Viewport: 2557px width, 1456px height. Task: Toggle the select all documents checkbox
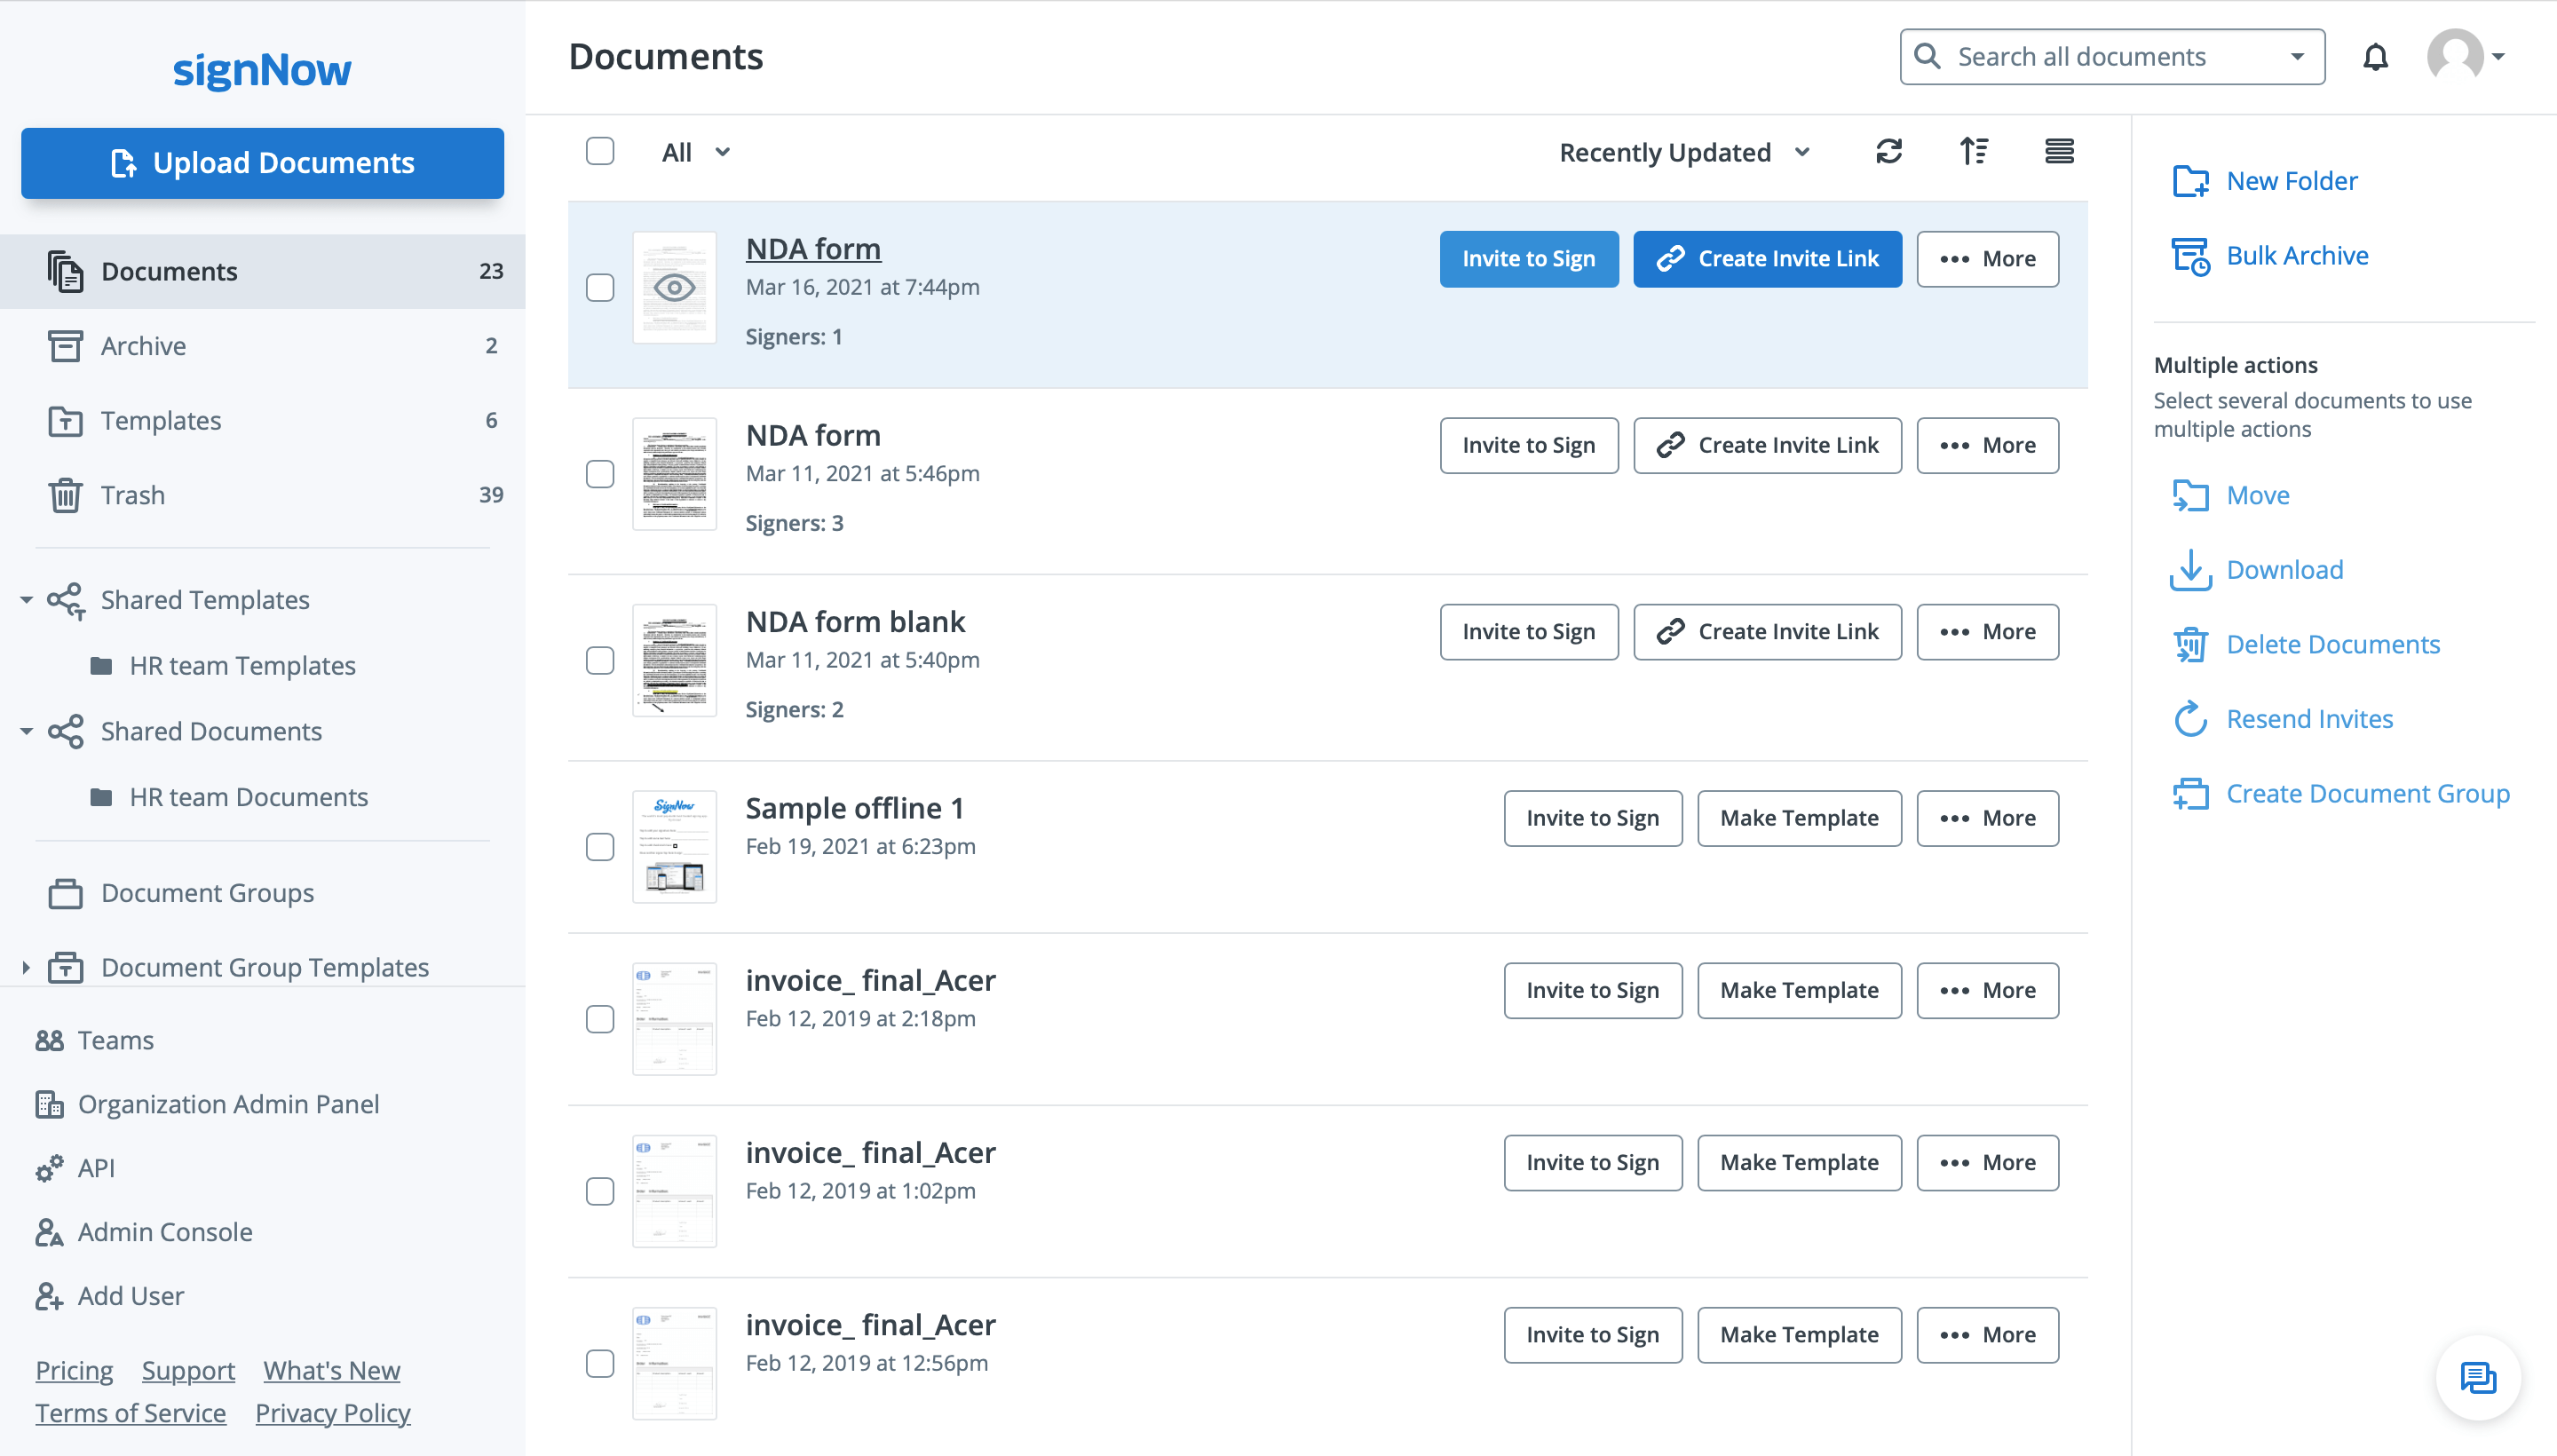[600, 151]
